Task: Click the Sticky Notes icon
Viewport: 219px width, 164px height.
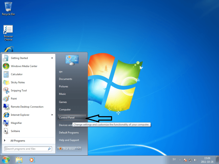Action: pos(6,83)
